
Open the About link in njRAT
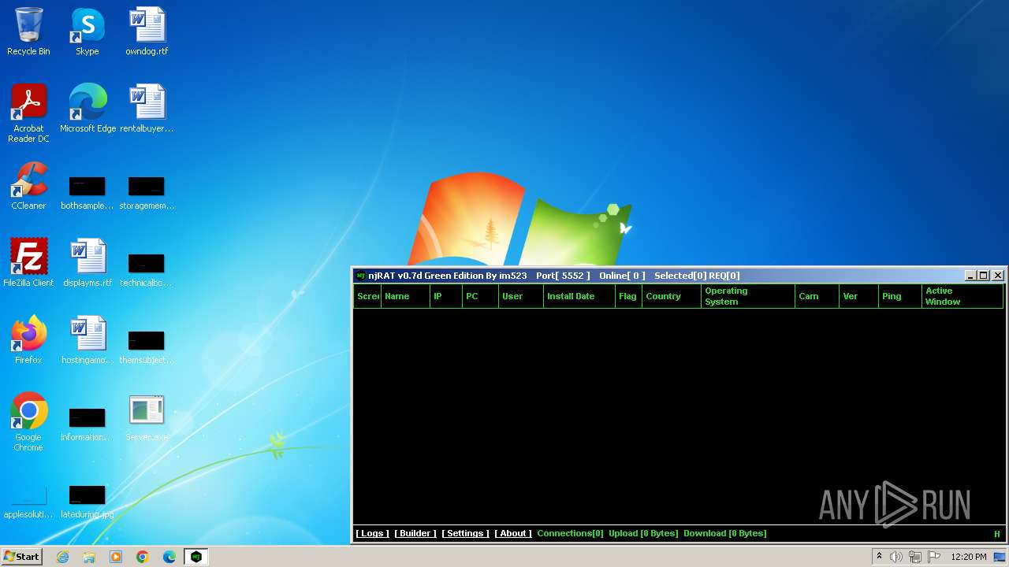coord(513,533)
